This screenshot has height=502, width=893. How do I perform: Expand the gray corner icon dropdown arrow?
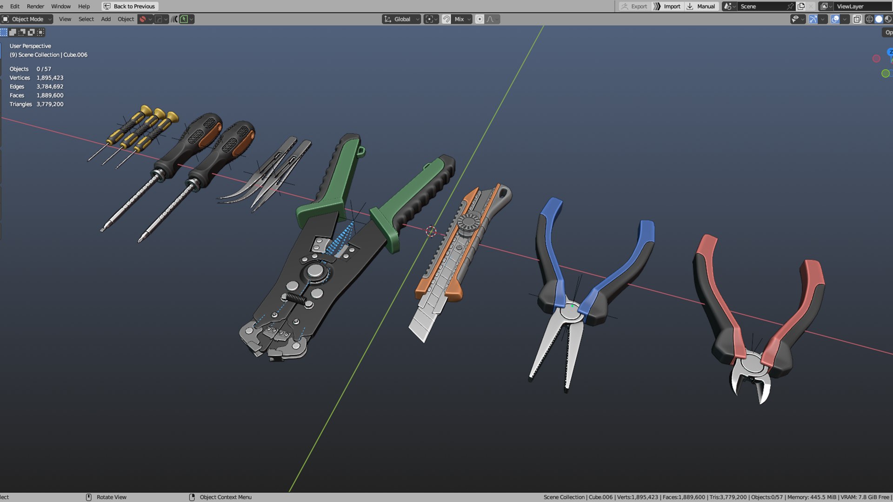[166, 19]
